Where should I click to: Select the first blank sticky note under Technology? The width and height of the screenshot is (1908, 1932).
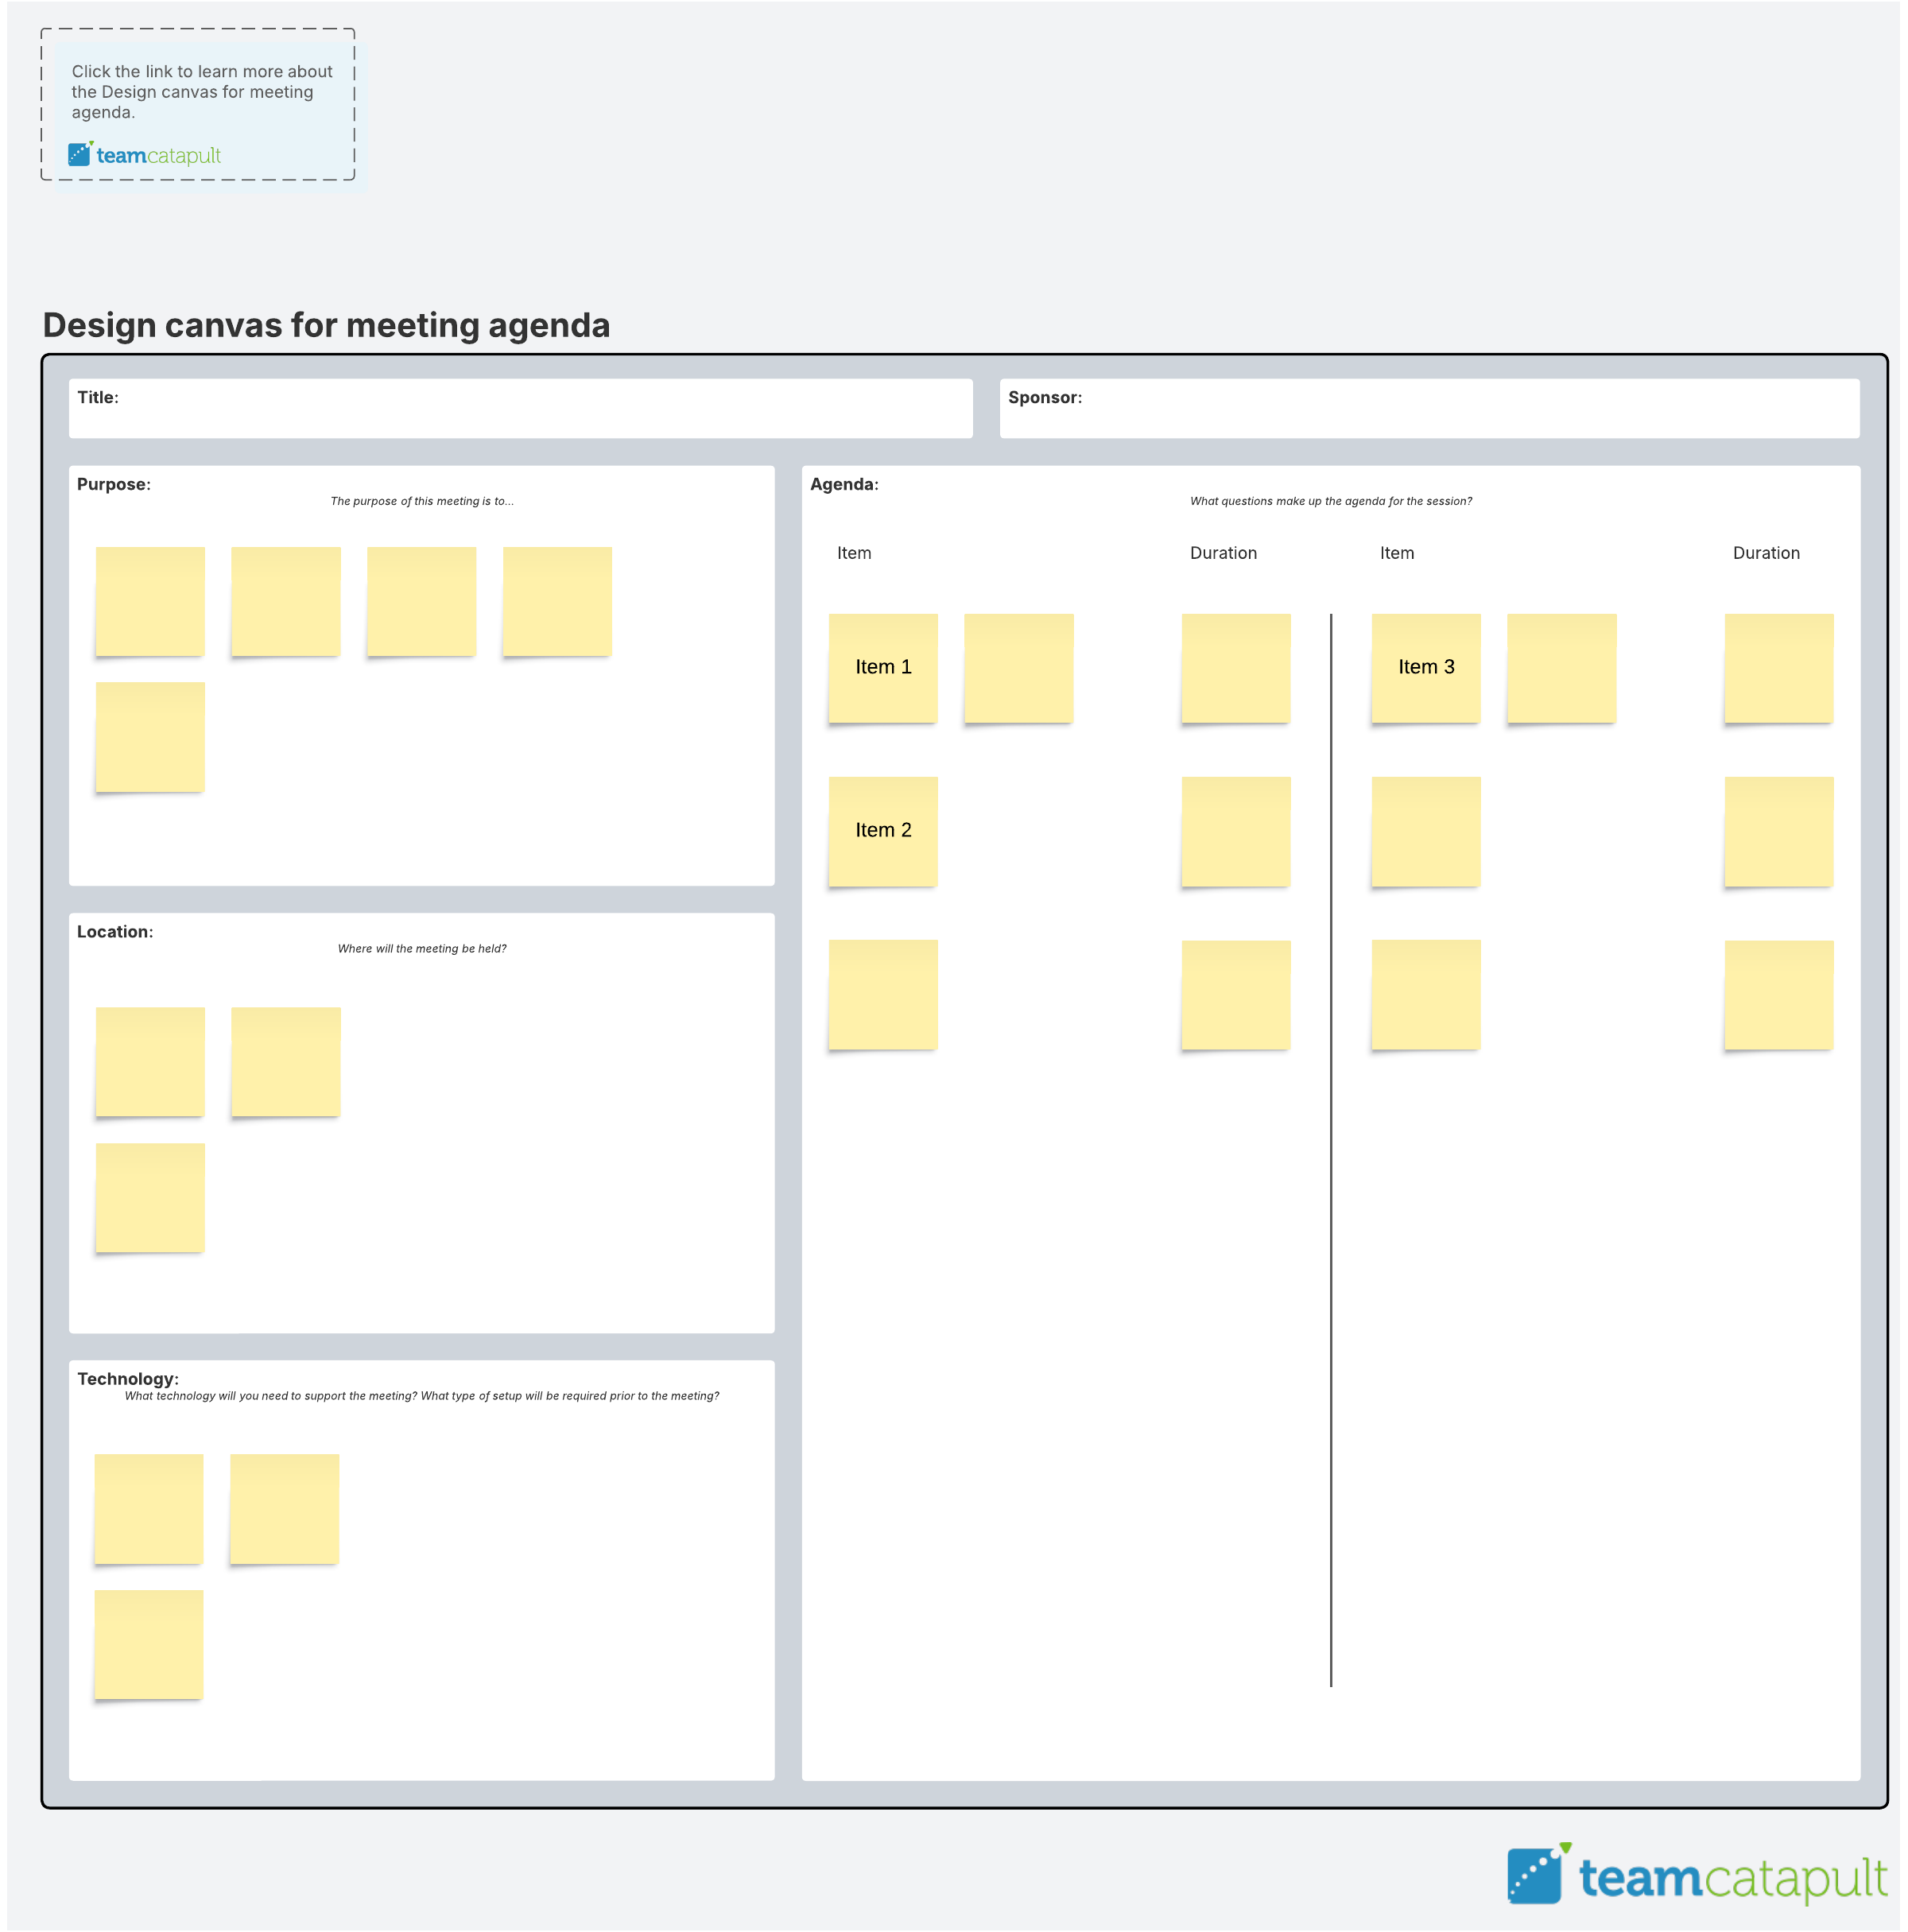tap(149, 1508)
